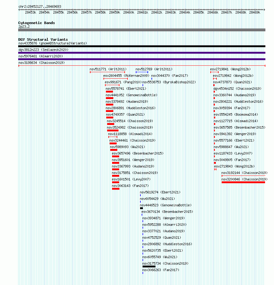
Task: Click esv3554245 (Boomsma2014) label
Action: click(236, 114)
